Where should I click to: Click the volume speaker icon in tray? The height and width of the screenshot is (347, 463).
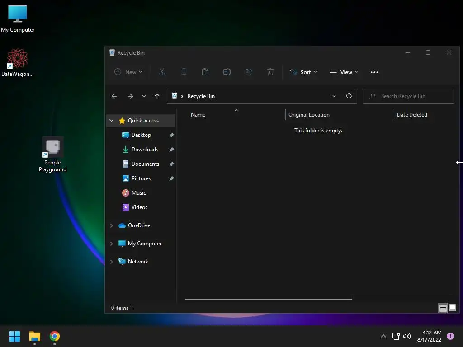click(x=407, y=336)
